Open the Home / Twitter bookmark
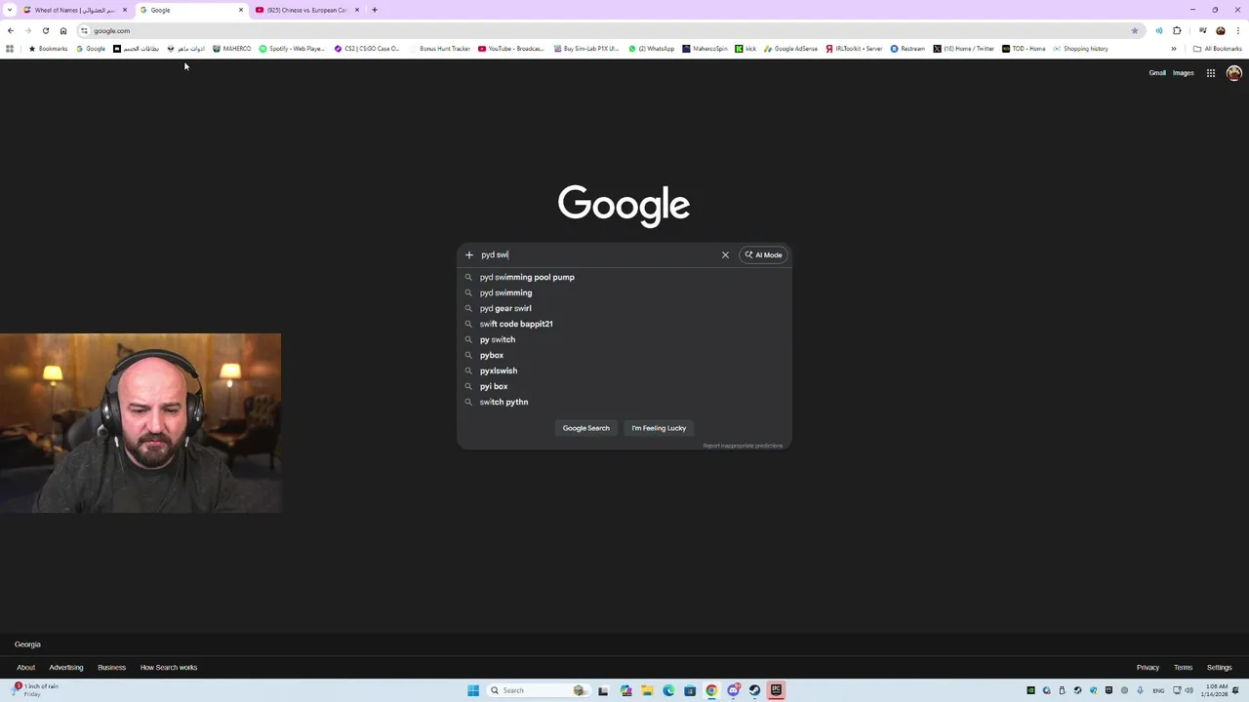This screenshot has height=702, width=1249. point(964,49)
